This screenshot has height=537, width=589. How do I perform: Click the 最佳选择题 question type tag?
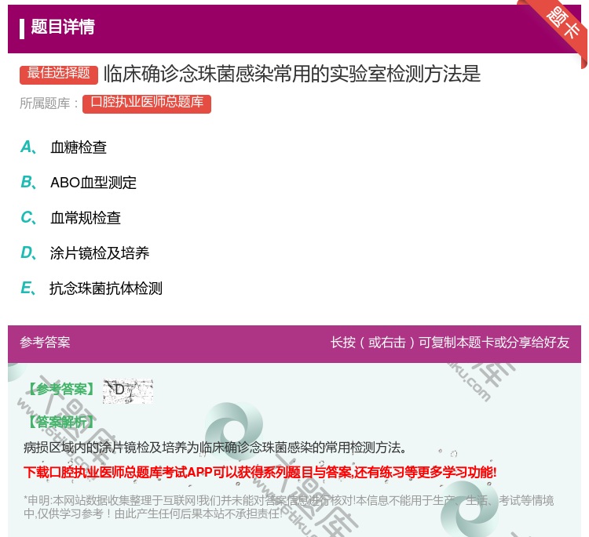click(59, 74)
